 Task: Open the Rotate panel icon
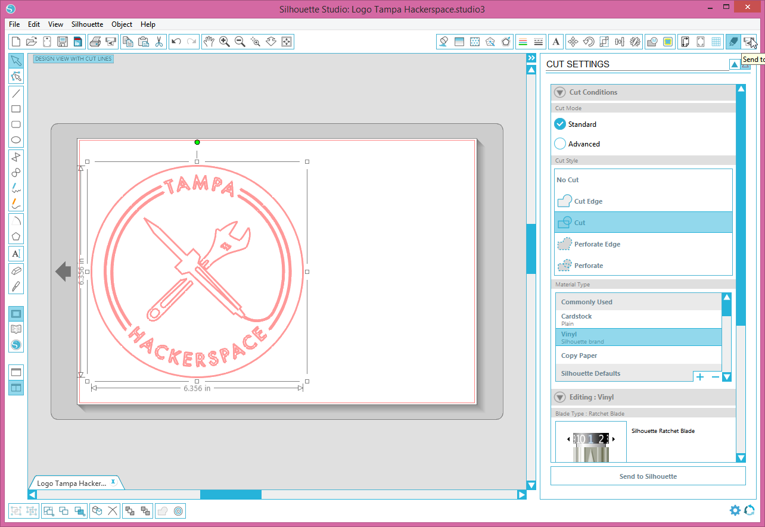(x=589, y=42)
